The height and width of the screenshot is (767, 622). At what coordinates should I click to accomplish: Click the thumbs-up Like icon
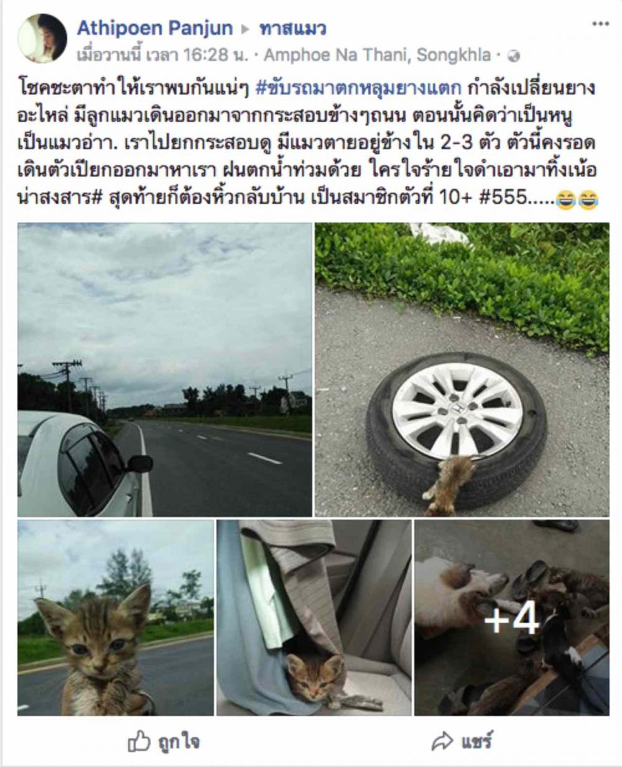pos(139,742)
